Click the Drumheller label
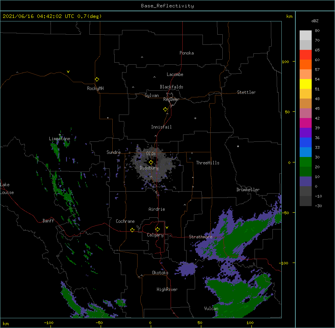Screen dimensions: 335x328 coord(248,190)
